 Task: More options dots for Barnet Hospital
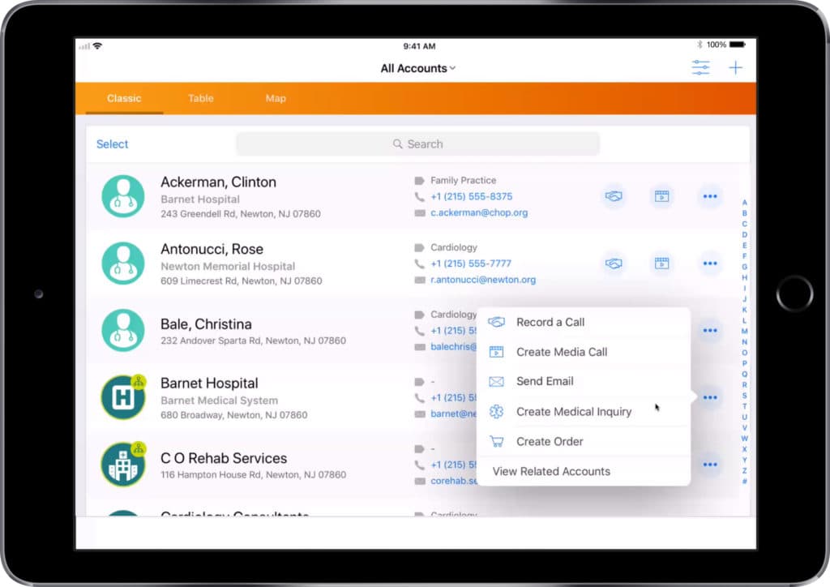[x=710, y=397]
